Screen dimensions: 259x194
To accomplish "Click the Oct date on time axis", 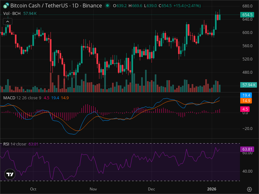I will (x=33, y=189).
